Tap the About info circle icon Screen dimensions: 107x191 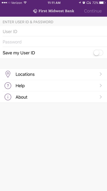(x=8, y=97)
